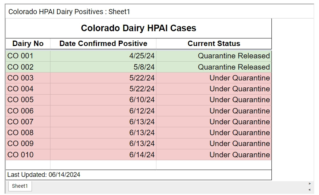The image size is (319, 195).
Task: Click Quarantine Released status for CO 001
Action: [x=214, y=56]
